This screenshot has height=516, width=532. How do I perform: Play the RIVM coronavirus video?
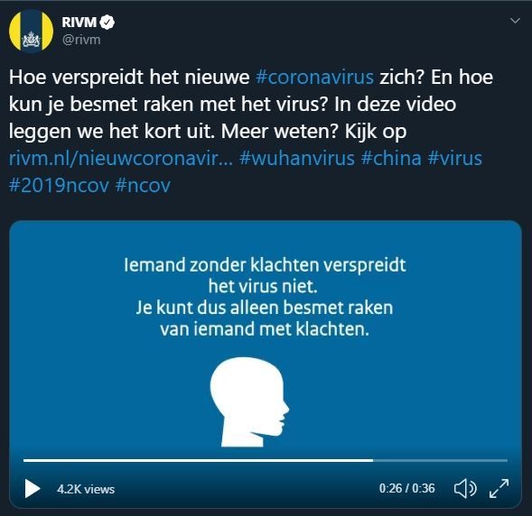[x=33, y=488]
